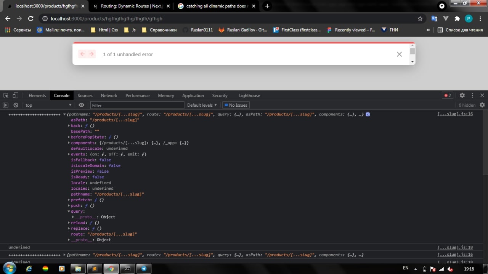Click the red error count badge
Image resolution: width=488 pixels, height=274 pixels.
[447, 96]
